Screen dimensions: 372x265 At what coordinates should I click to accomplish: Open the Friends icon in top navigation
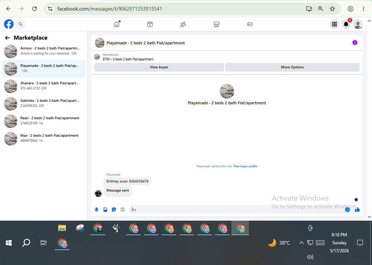pos(183,24)
